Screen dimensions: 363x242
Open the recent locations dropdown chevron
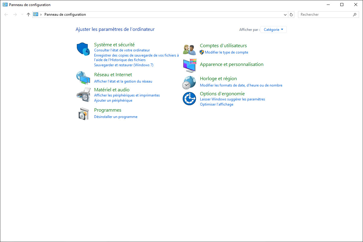(22, 15)
